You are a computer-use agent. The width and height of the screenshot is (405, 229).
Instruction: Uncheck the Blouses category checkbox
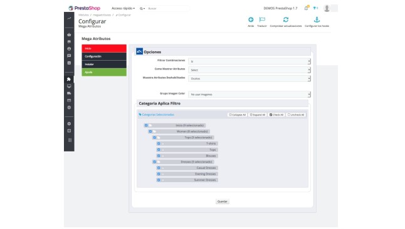tap(159, 156)
